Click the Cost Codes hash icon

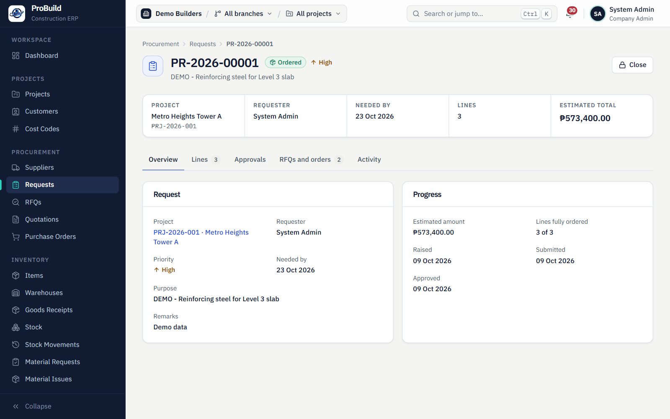pyautogui.click(x=16, y=129)
